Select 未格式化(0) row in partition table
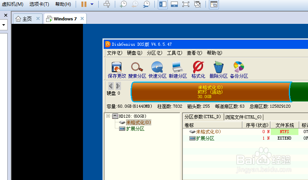 245,132
